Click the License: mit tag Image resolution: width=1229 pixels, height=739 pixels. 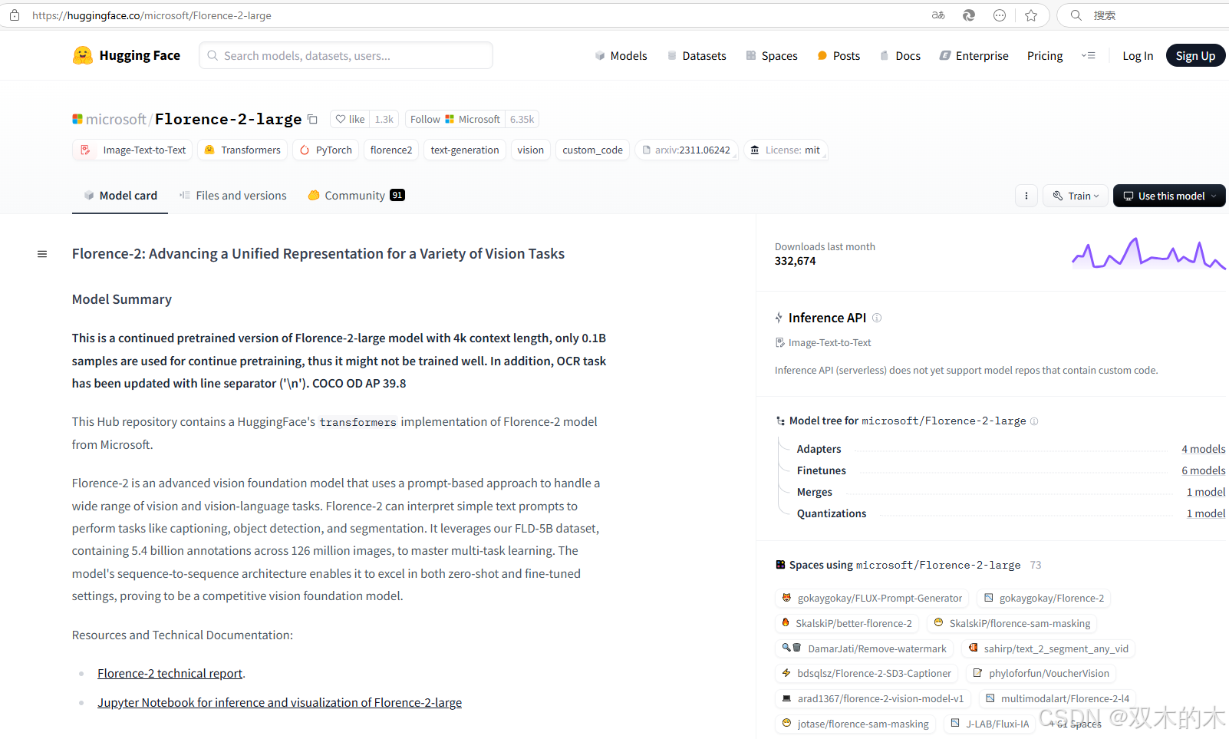tap(786, 150)
